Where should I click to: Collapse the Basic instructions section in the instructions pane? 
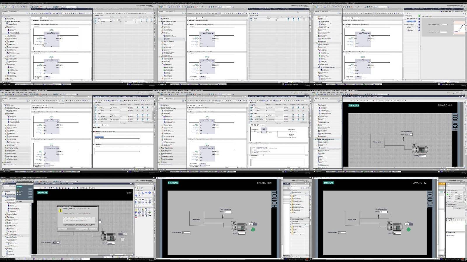300,192
